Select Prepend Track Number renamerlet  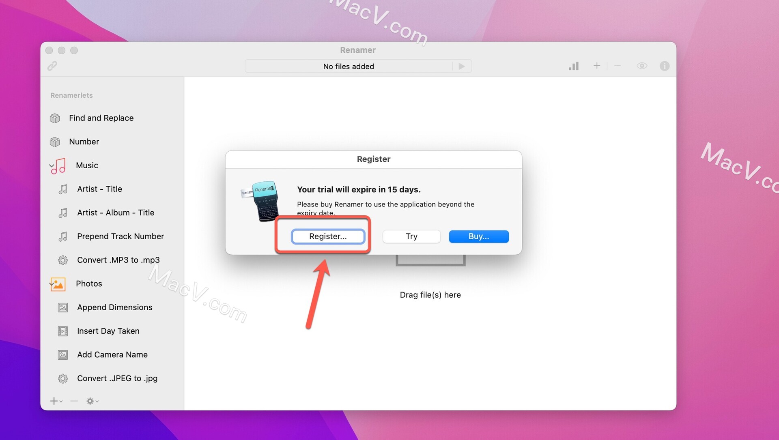pos(121,236)
